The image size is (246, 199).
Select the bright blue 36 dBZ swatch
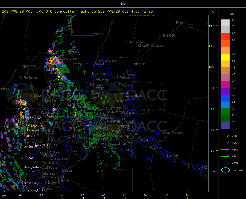[x=225, y=98]
